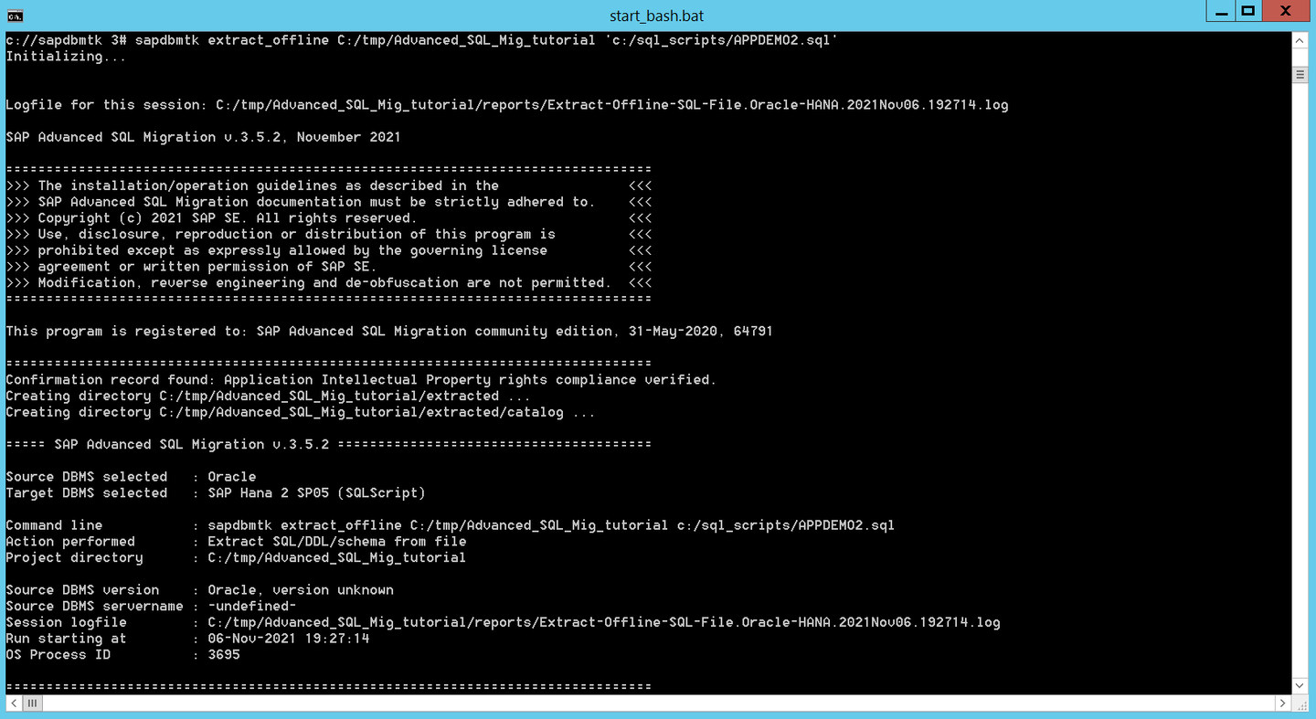Open the console system menu icon in title bar
This screenshot has width=1316, height=719.
click(15, 16)
